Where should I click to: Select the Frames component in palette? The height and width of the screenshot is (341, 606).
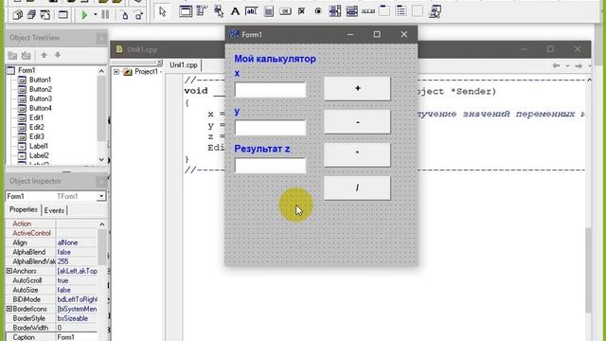[x=186, y=11]
